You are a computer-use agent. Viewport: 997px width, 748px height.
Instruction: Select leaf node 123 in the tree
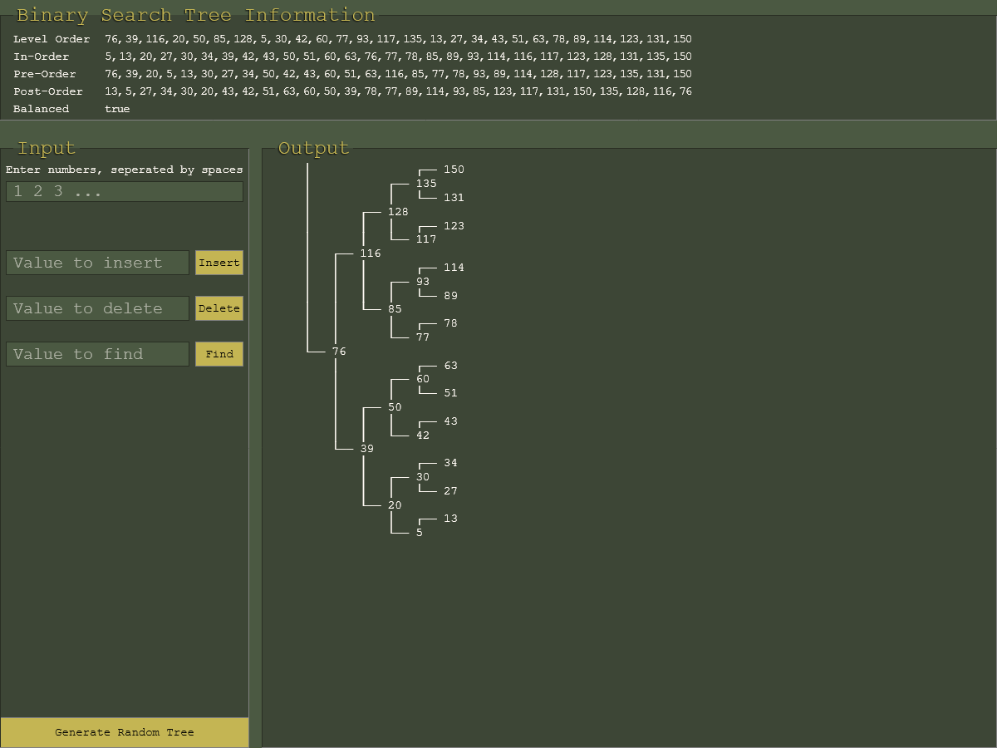tap(454, 226)
